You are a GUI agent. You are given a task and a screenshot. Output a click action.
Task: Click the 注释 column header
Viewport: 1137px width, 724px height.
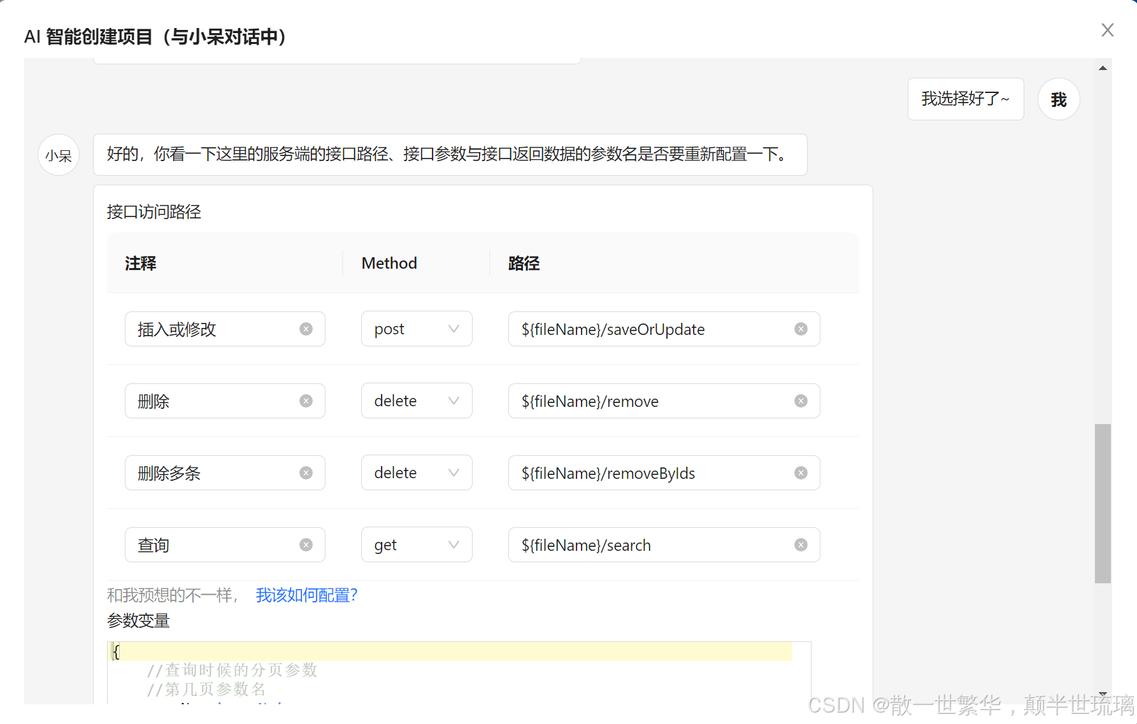coord(140,263)
